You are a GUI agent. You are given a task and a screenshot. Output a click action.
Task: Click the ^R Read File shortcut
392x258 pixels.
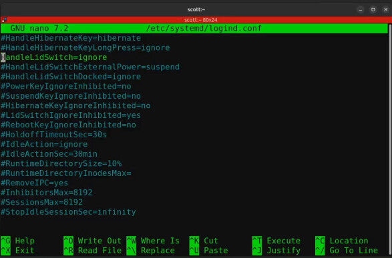click(92, 251)
